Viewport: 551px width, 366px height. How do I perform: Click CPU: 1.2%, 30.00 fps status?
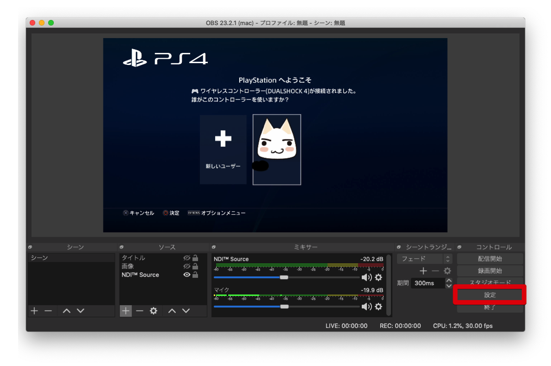tap(463, 326)
